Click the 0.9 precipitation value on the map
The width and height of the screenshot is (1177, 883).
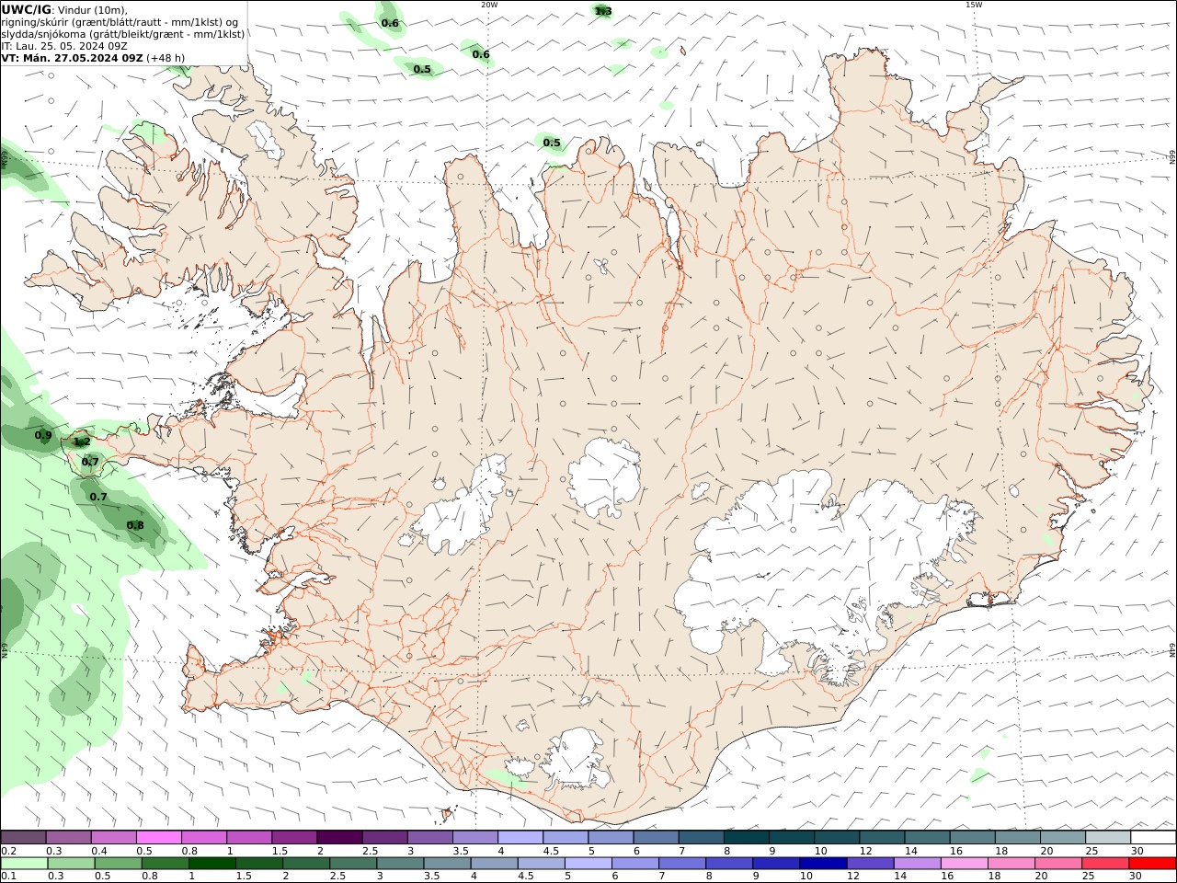tap(43, 436)
